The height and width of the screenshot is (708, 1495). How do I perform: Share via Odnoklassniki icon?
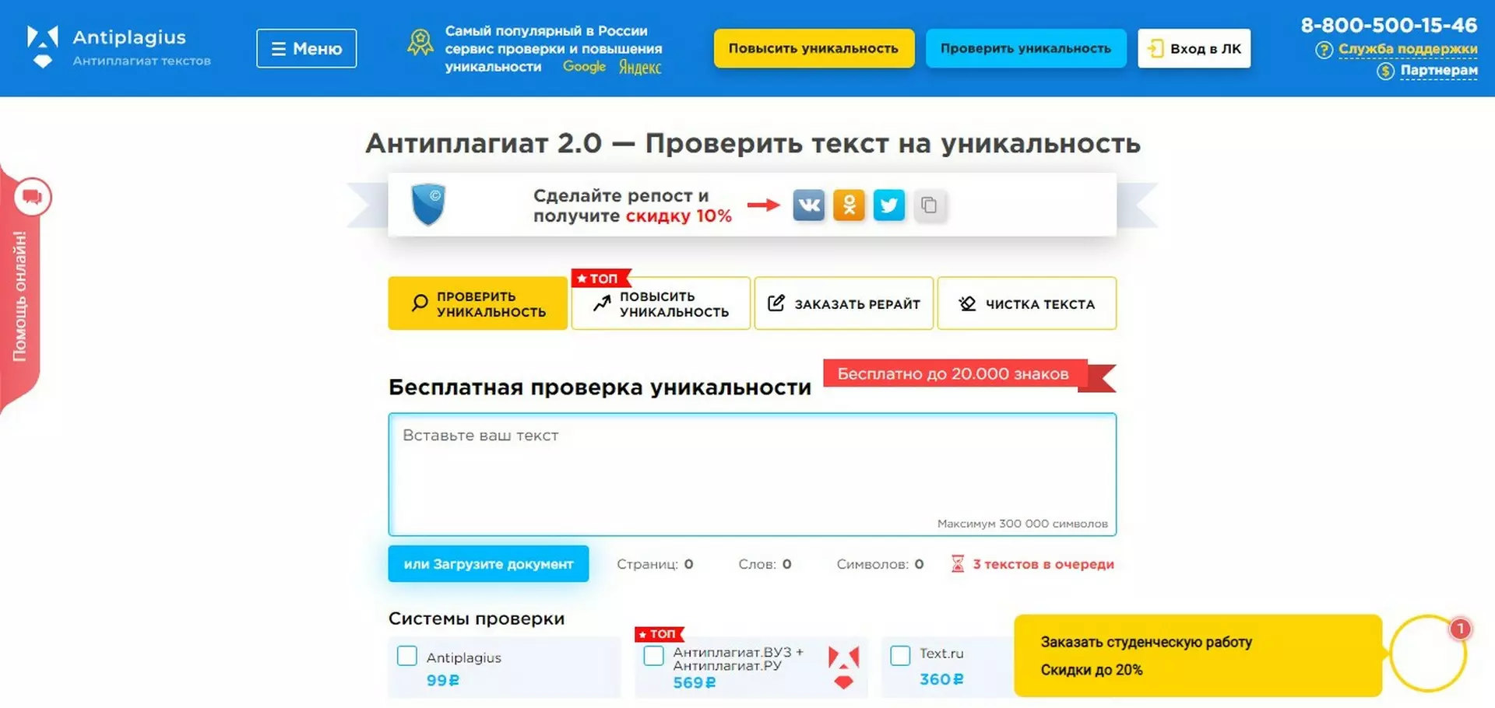[x=849, y=205]
